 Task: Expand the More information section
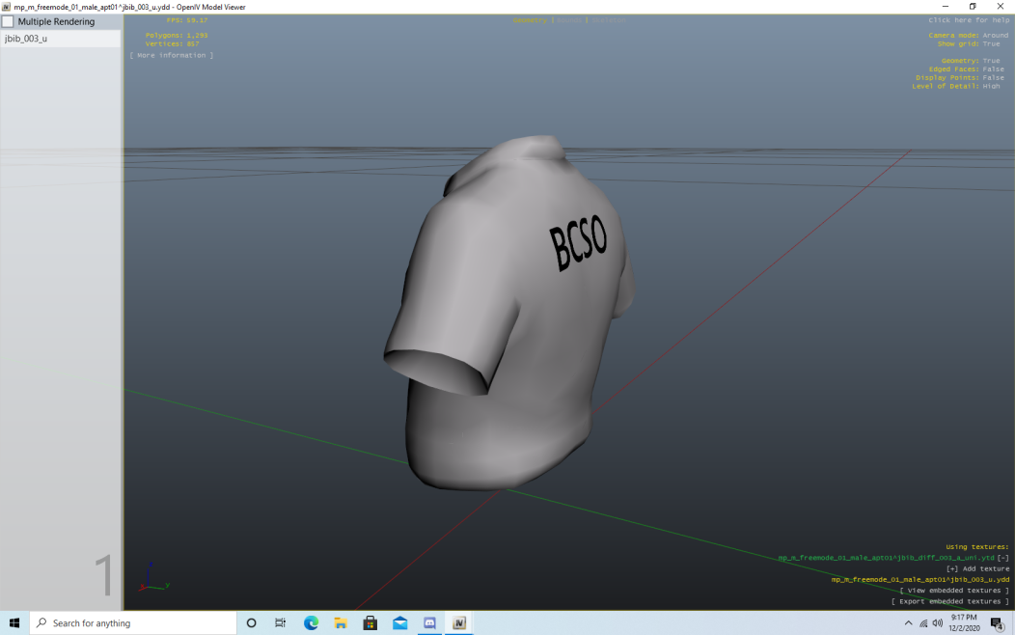(x=172, y=56)
